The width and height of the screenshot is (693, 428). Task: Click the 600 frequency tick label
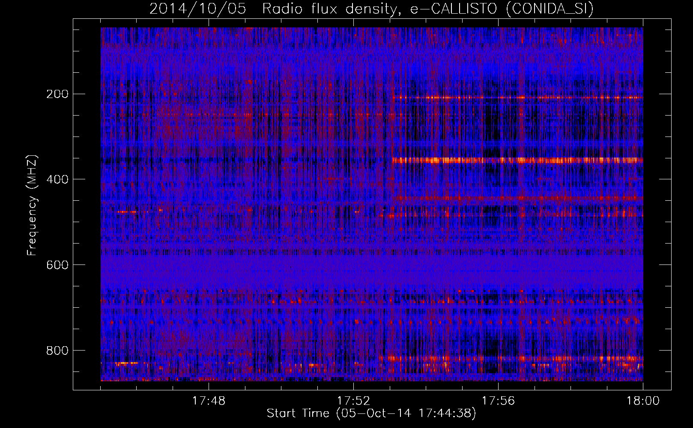(x=57, y=265)
